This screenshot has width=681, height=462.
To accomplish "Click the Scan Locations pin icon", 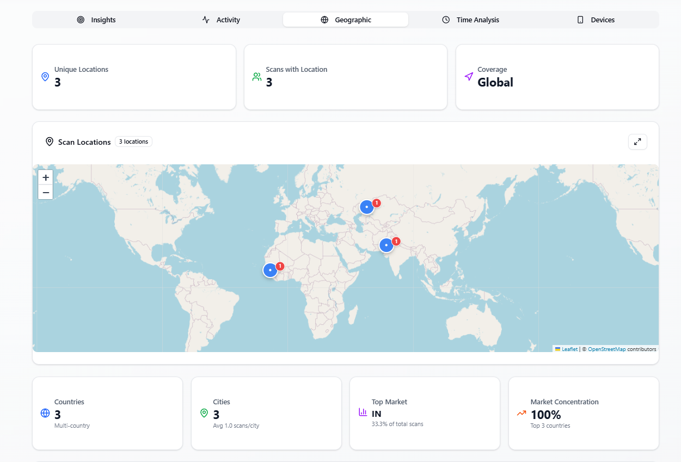I will point(50,141).
